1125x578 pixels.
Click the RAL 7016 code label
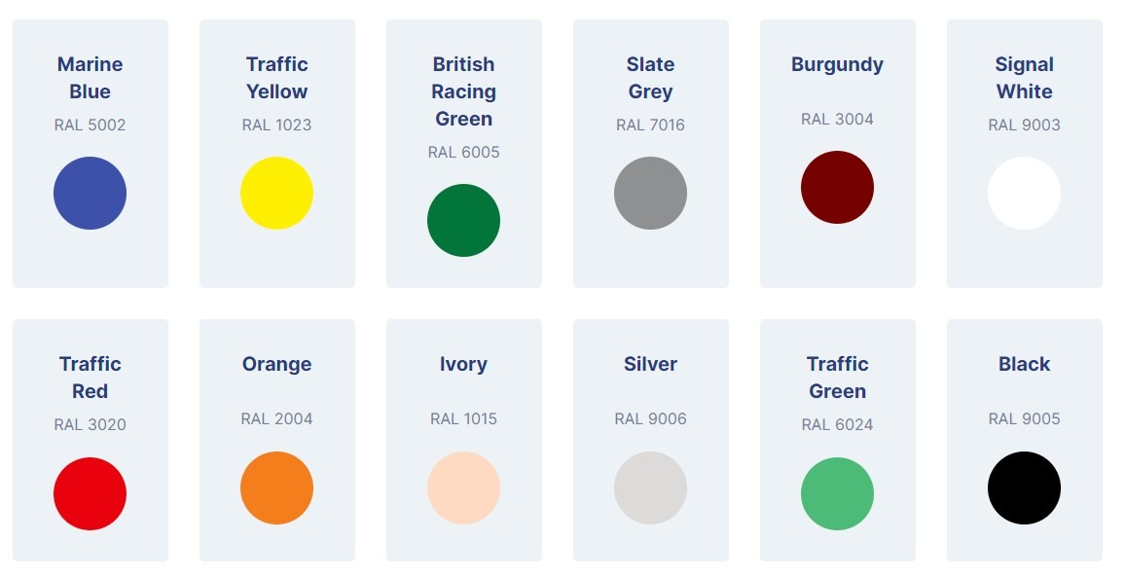[x=650, y=125]
